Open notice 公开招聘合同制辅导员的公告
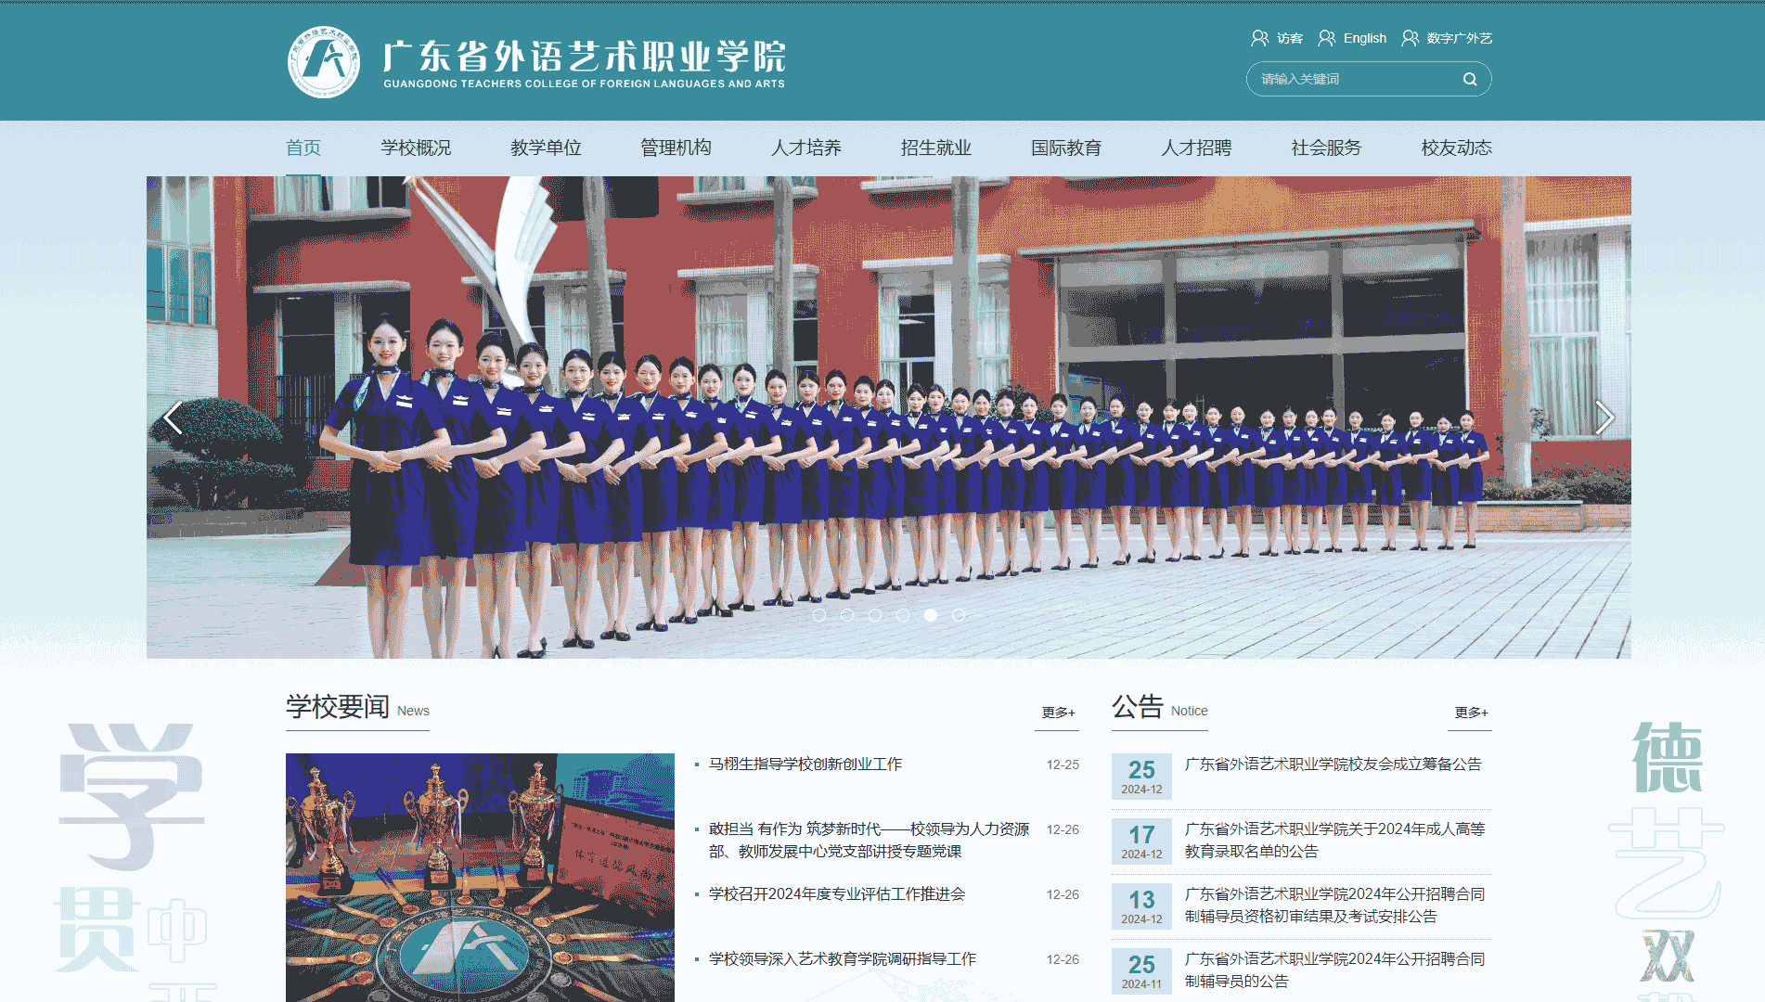Image resolution: width=1765 pixels, height=1002 pixels. click(1335, 970)
